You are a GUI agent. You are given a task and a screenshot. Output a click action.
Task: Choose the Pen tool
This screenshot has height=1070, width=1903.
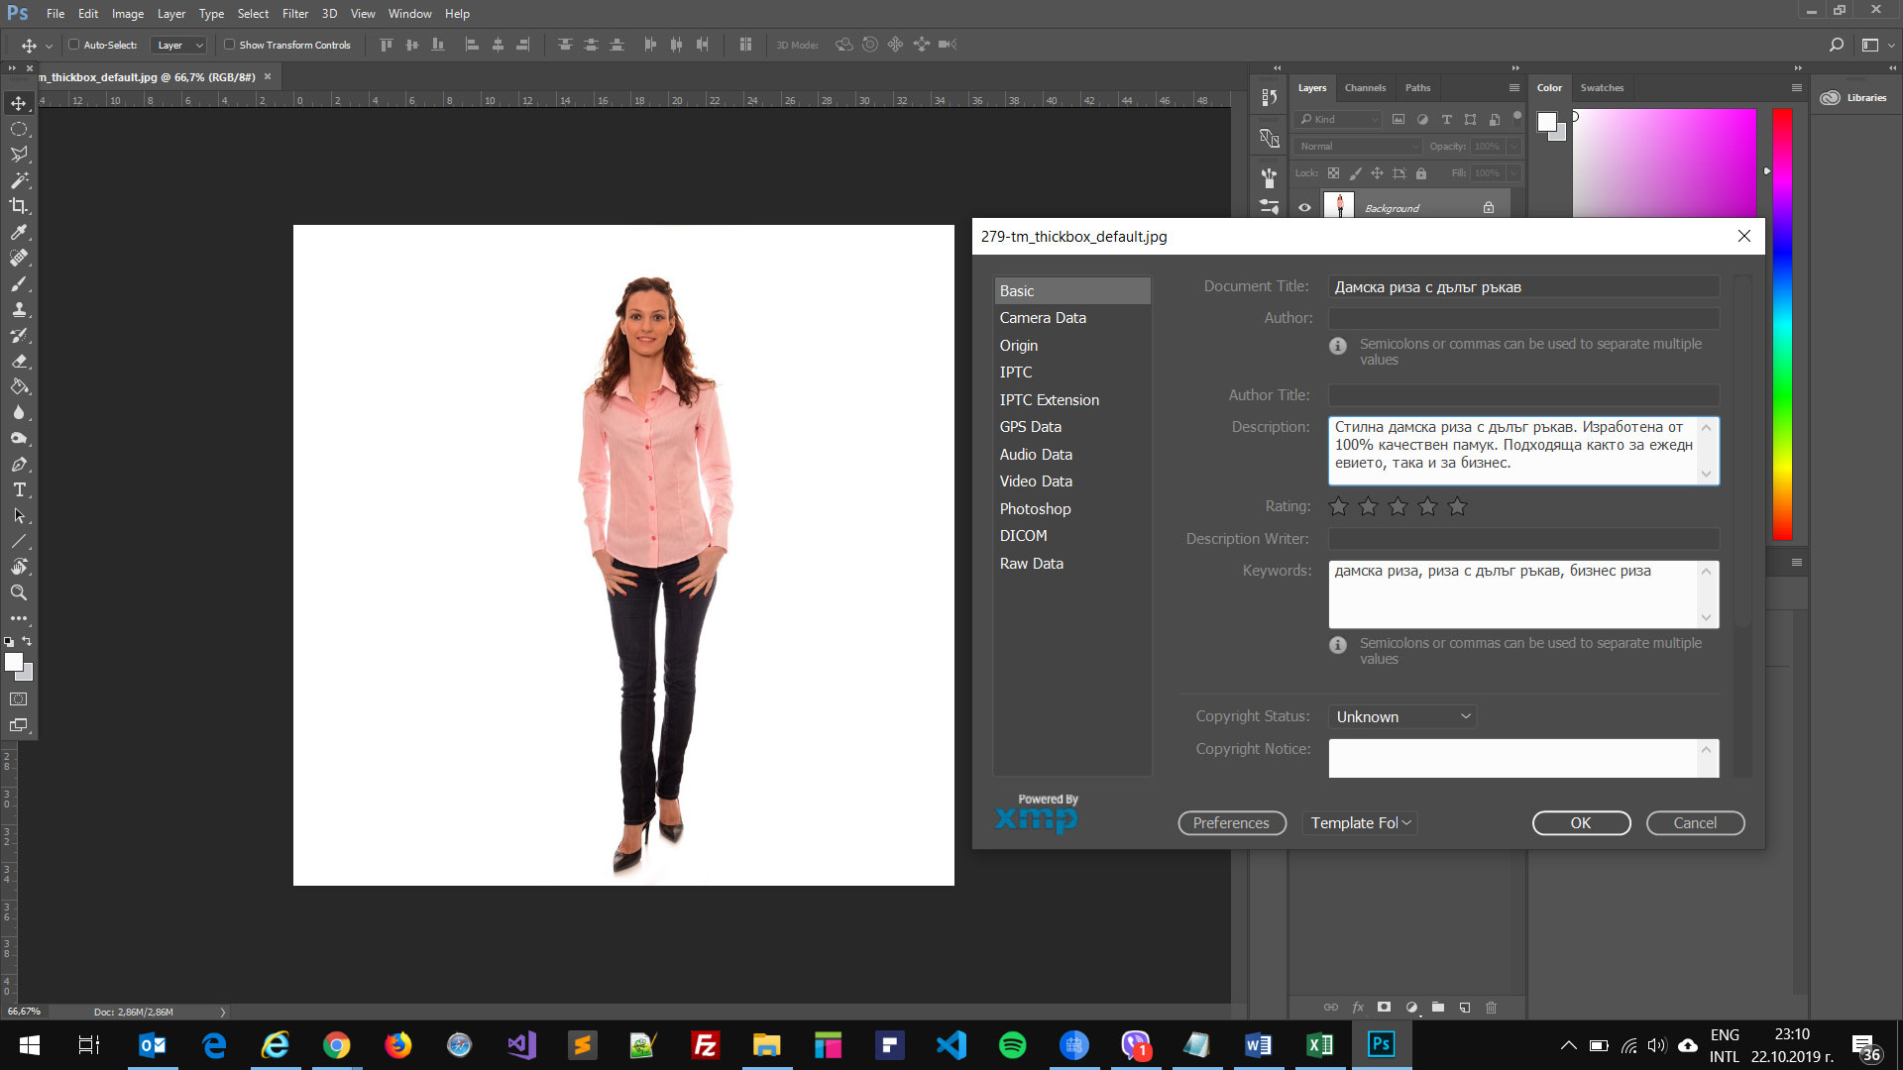click(x=19, y=464)
